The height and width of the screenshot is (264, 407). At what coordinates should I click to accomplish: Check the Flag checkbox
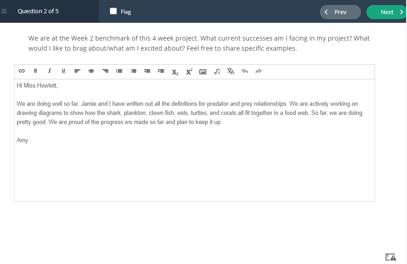coord(113,11)
